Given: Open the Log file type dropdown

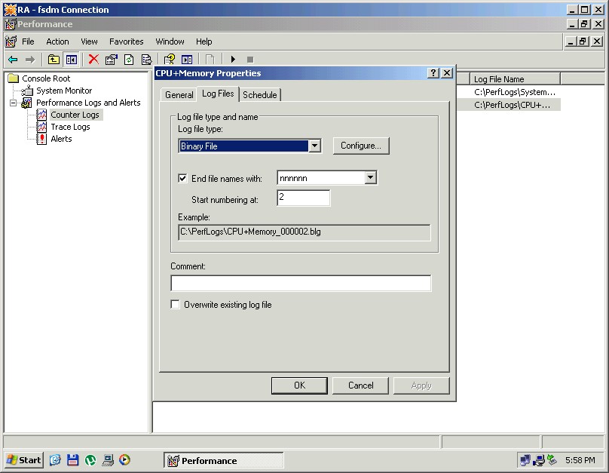Looking at the screenshot, I should click(315, 146).
